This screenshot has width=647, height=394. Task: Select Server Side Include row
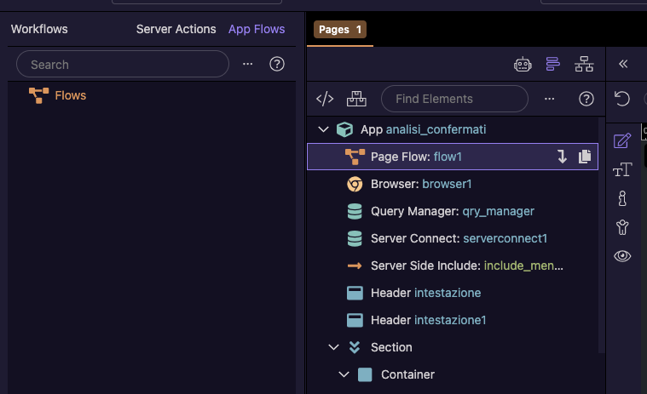(453, 266)
